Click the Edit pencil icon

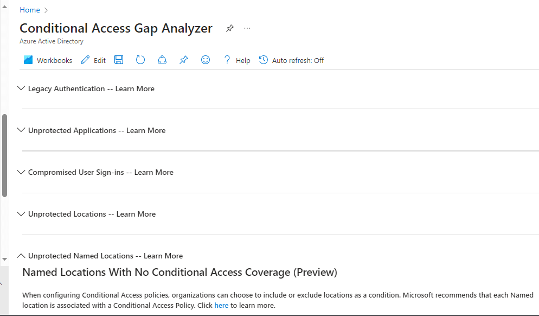coord(85,60)
